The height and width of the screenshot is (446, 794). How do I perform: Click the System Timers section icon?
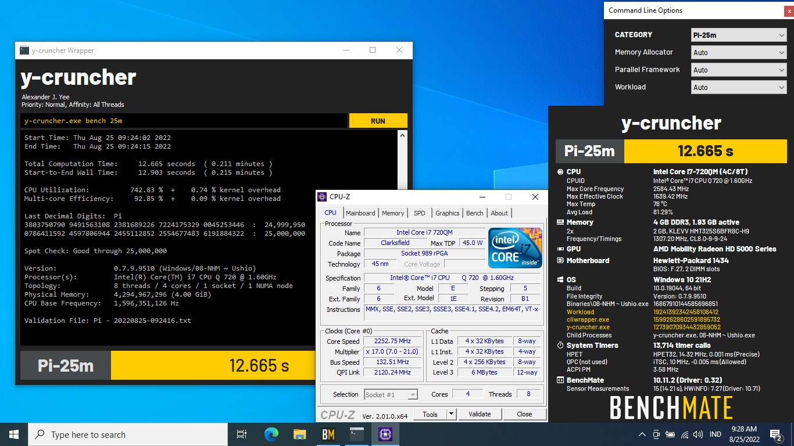(x=560, y=346)
